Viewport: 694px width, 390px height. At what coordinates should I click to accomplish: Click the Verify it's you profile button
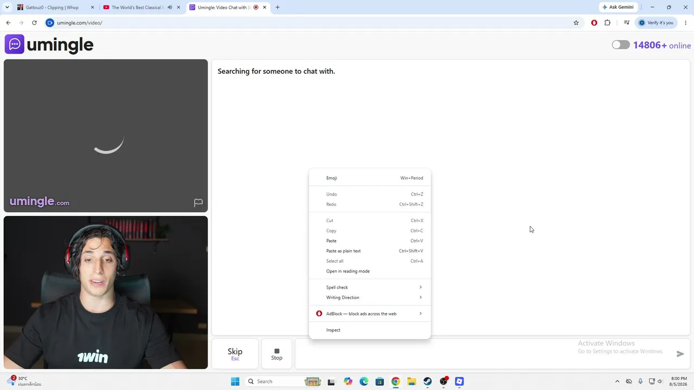(656, 23)
